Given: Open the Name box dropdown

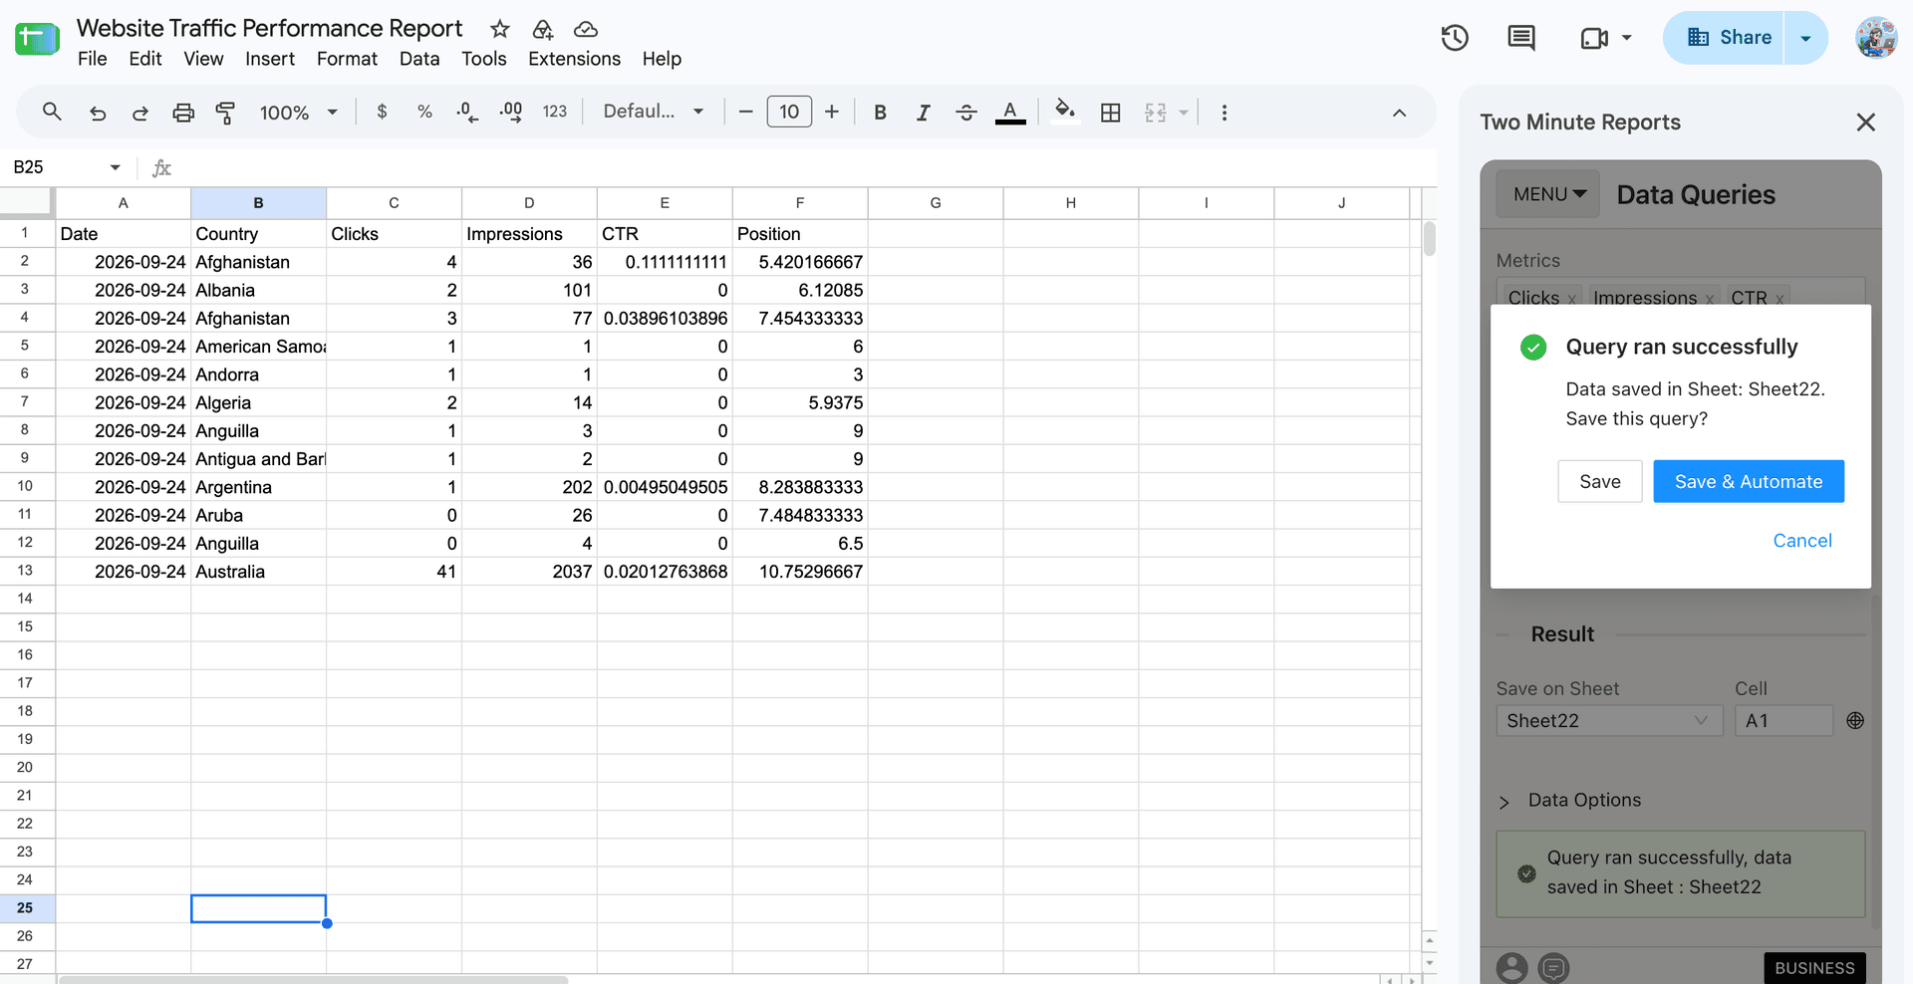Looking at the screenshot, I should 115,167.
